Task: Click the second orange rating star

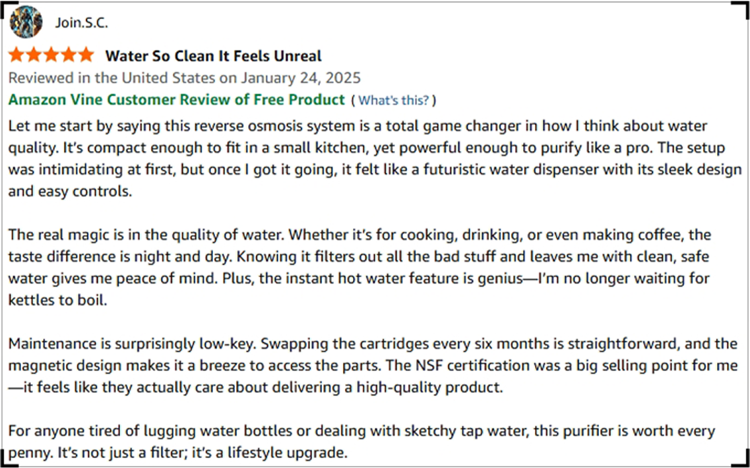Action: [x=34, y=55]
